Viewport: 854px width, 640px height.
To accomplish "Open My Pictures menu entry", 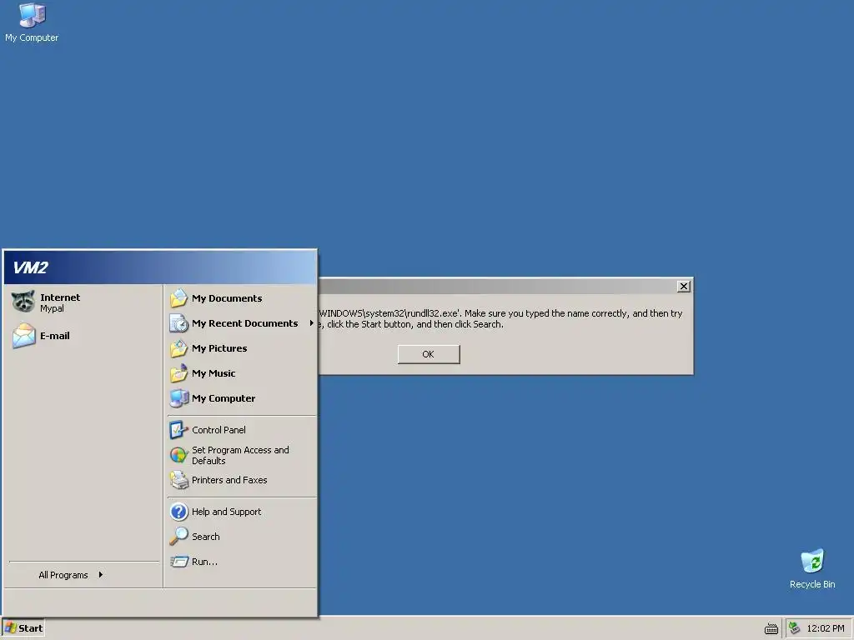I will tap(242, 348).
